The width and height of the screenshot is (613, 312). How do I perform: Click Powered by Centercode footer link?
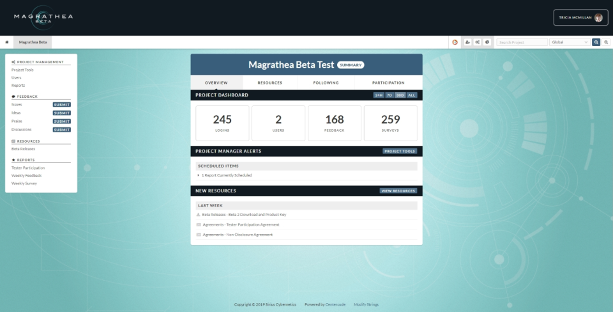(x=325, y=304)
